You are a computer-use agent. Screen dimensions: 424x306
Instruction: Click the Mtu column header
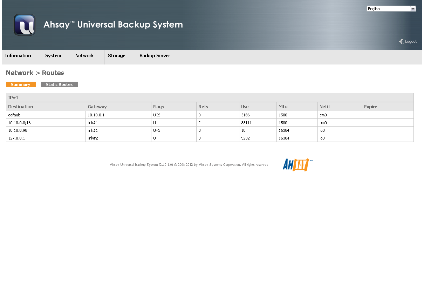(x=297, y=107)
